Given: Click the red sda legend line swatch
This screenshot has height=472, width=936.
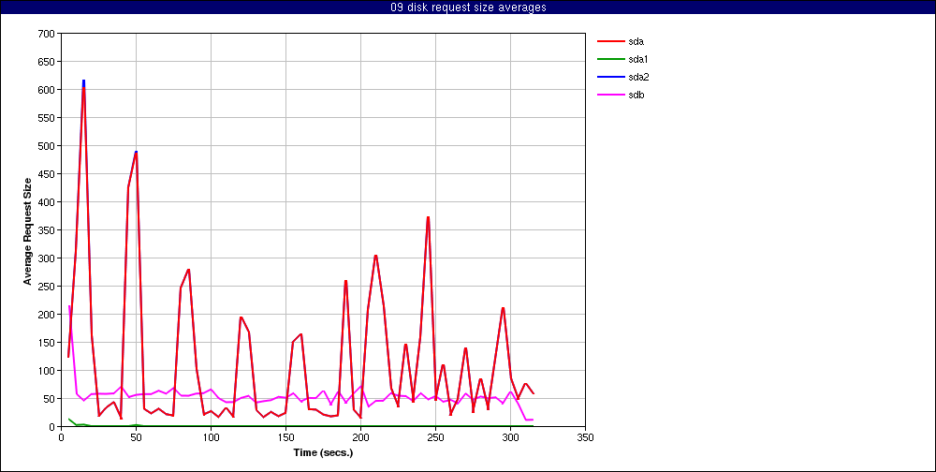Looking at the screenshot, I should click(x=610, y=41).
